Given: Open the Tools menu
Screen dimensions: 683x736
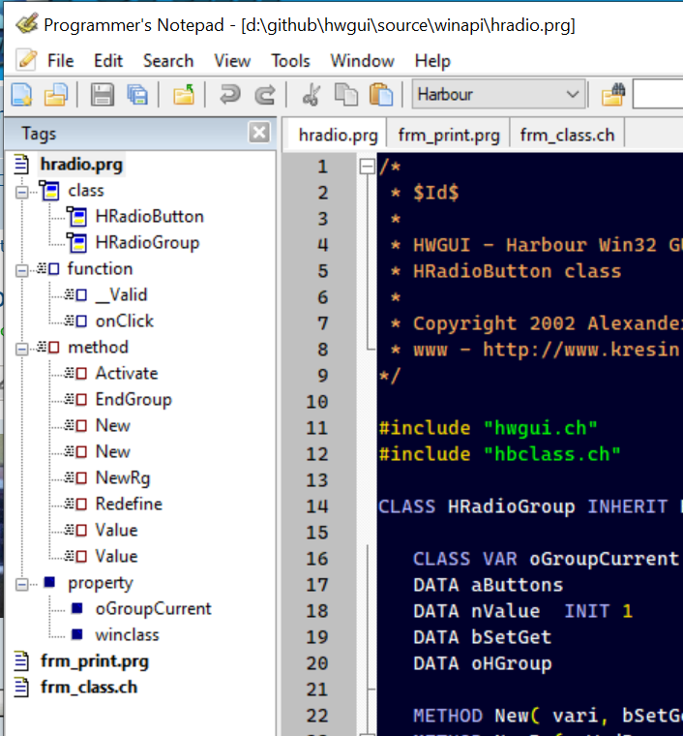Looking at the screenshot, I should (x=290, y=60).
